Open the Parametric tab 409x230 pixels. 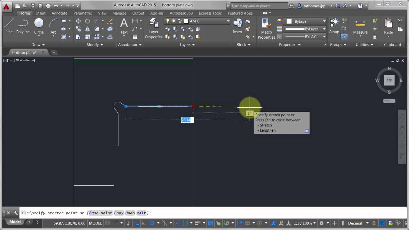83,13
